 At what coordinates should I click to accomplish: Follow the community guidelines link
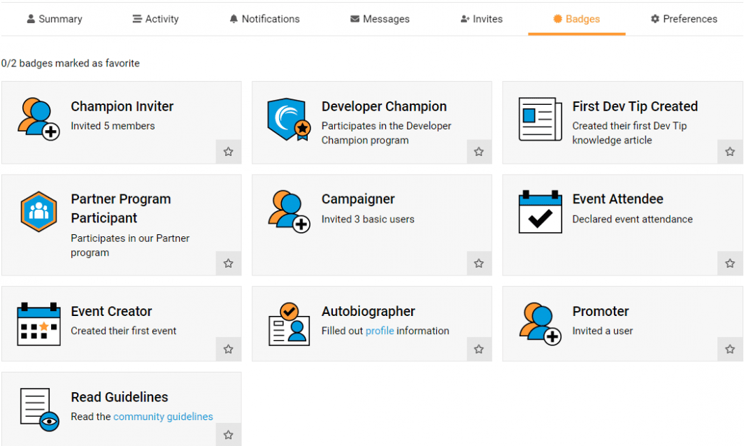(163, 417)
